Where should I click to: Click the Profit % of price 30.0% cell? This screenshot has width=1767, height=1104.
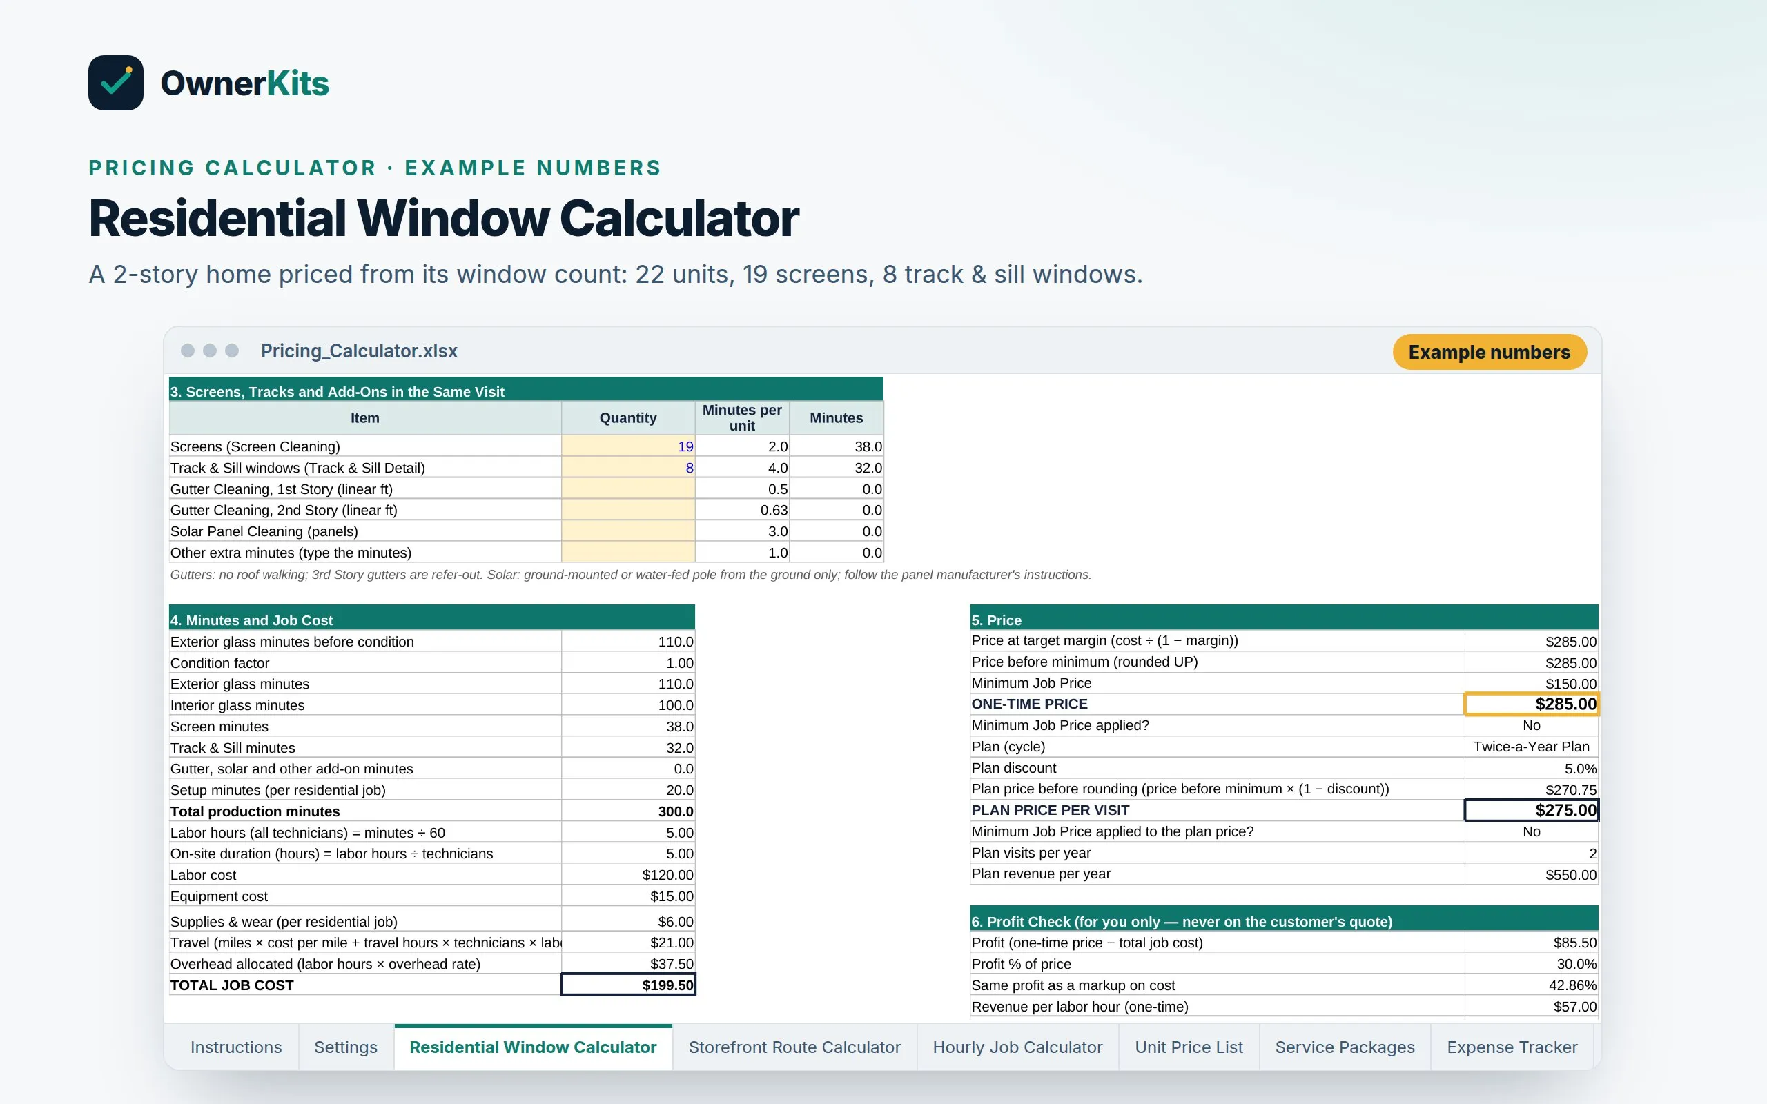(x=1531, y=964)
